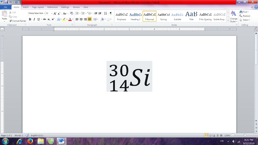Cut the selected content
258x145 pixels.
[12, 12]
